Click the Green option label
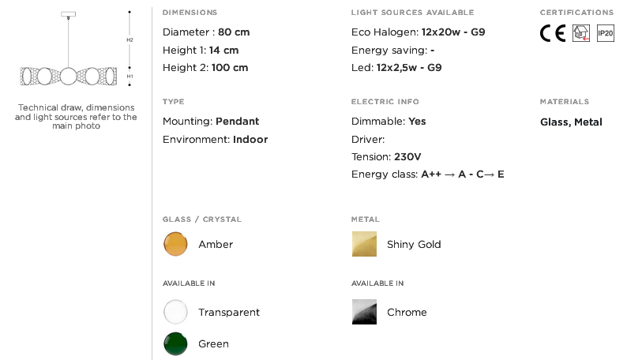 tap(213, 344)
